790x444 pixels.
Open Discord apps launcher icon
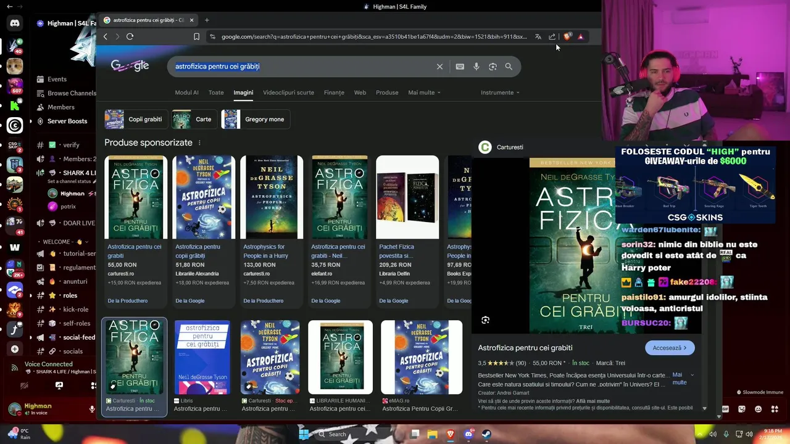click(774, 409)
